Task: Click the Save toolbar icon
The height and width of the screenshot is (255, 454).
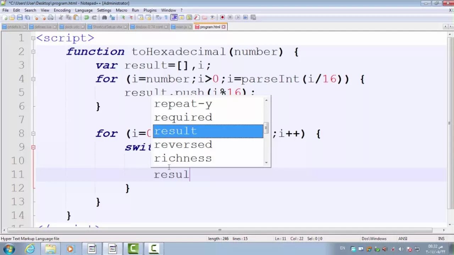Action: [20, 17]
